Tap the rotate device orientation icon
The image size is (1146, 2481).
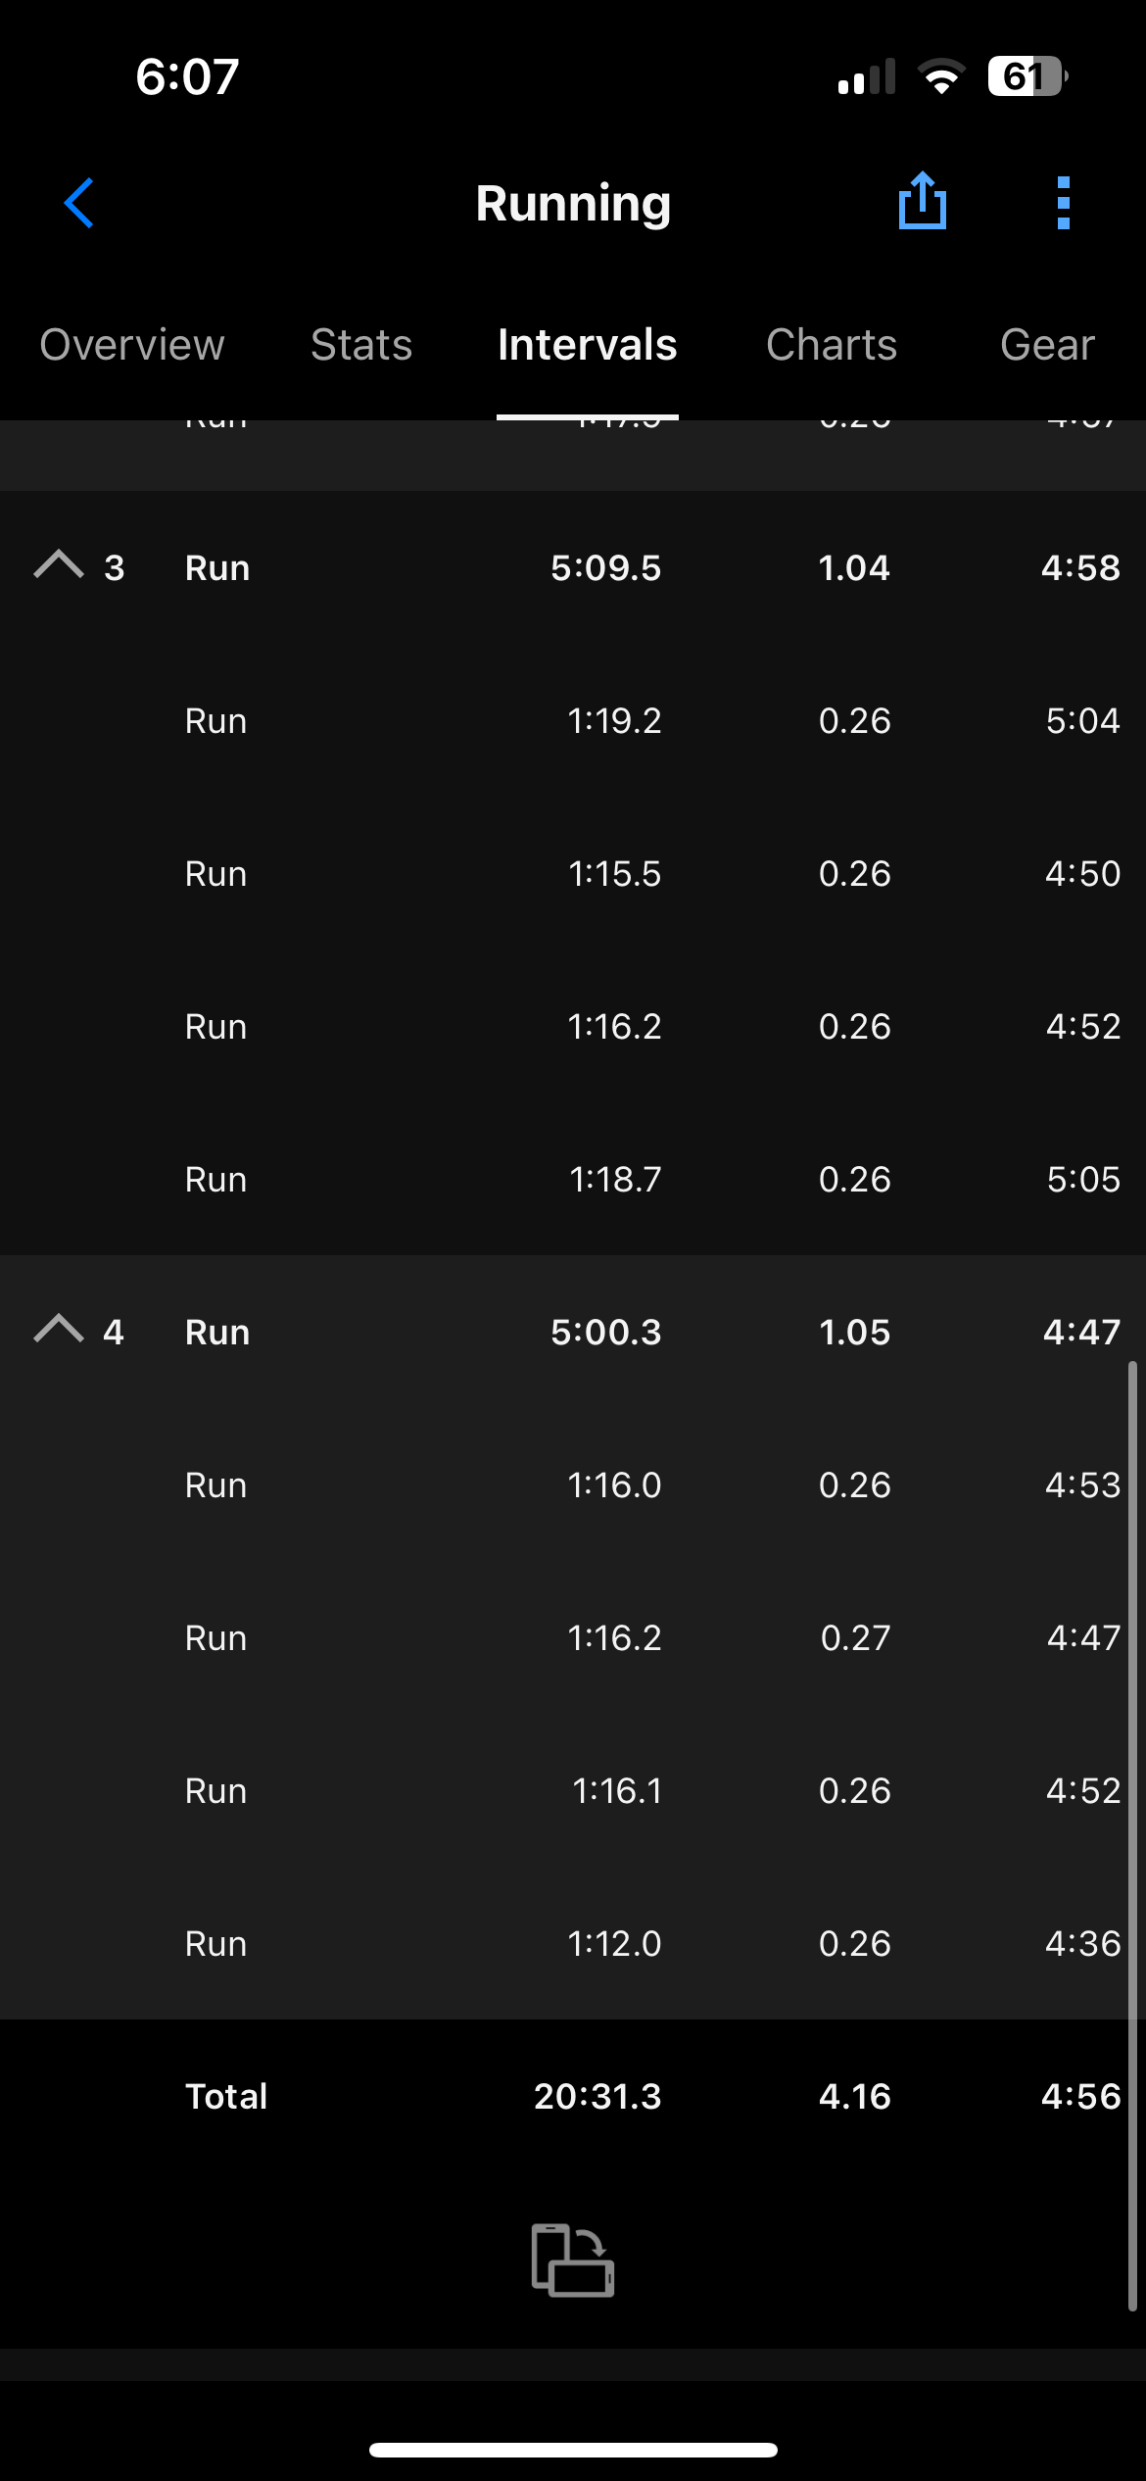(573, 2260)
